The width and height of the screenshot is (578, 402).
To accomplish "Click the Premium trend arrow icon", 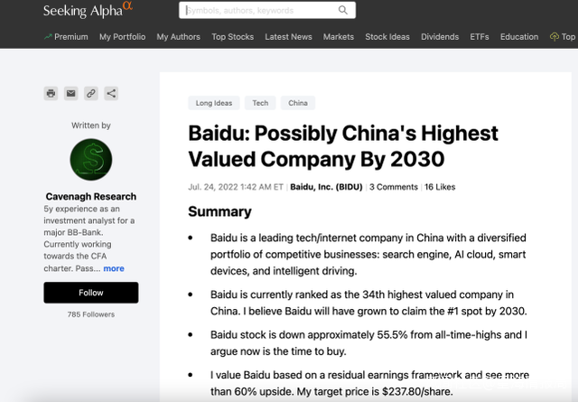I will 48,36.
